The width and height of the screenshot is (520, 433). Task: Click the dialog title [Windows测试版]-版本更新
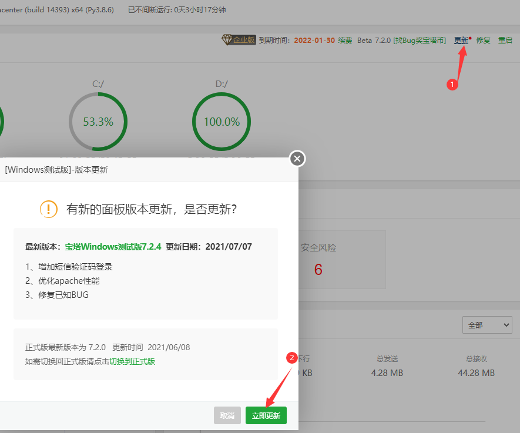pos(56,170)
